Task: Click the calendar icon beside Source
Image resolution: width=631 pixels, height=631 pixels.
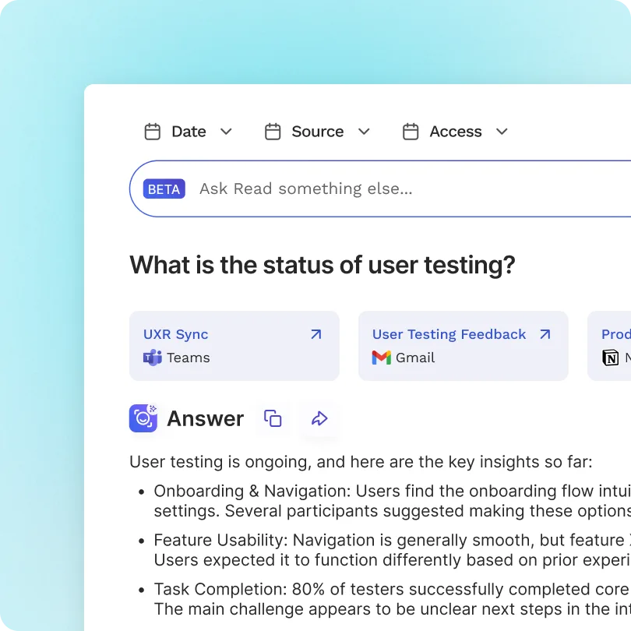Action: point(273,132)
